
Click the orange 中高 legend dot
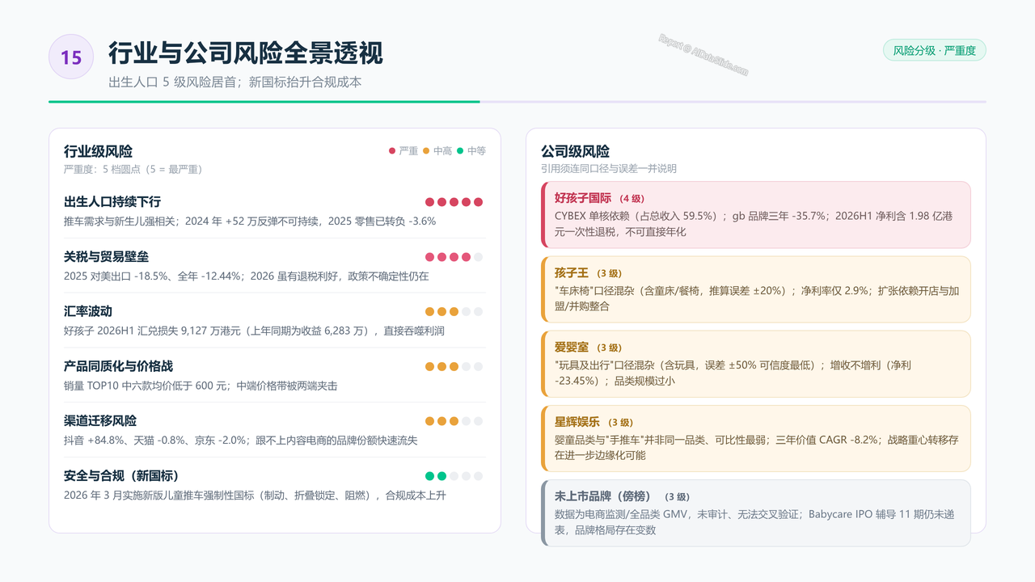pos(426,151)
